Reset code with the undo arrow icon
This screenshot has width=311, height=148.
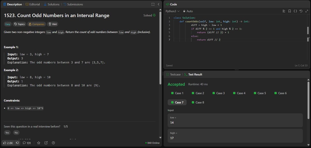click(301, 11)
